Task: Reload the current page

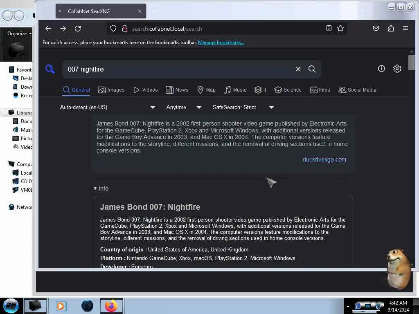Action: point(78,29)
